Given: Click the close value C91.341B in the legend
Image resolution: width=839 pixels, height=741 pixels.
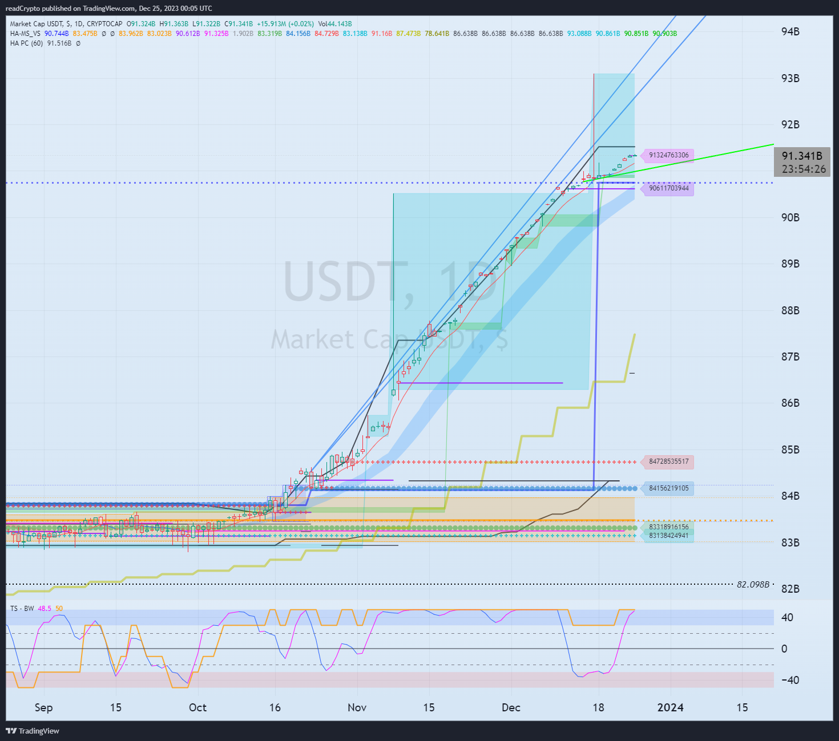Looking at the screenshot, I should click(239, 24).
